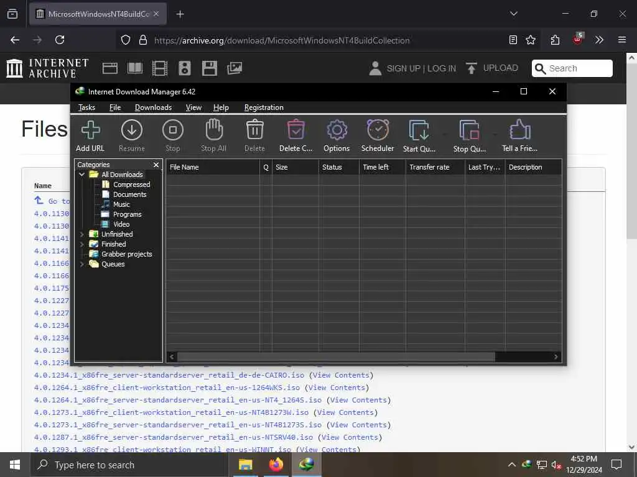Image resolution: width=637 pixels, height=477 pixels.
Task: Open the Registration menu
Action: pos(264,107)
